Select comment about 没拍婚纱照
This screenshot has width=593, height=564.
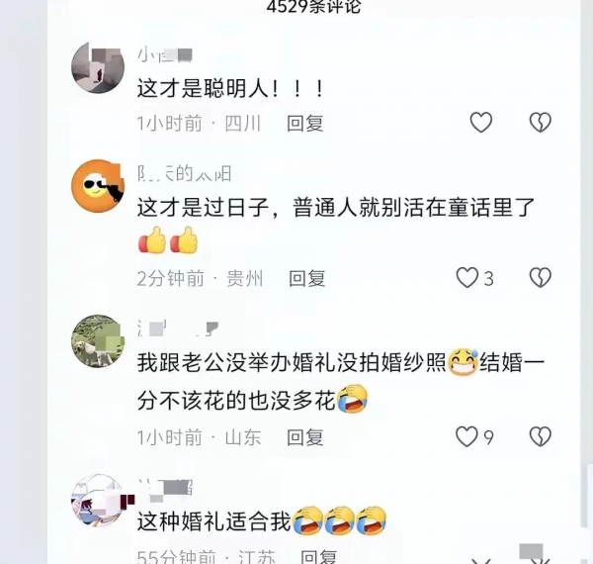point(340,381)
